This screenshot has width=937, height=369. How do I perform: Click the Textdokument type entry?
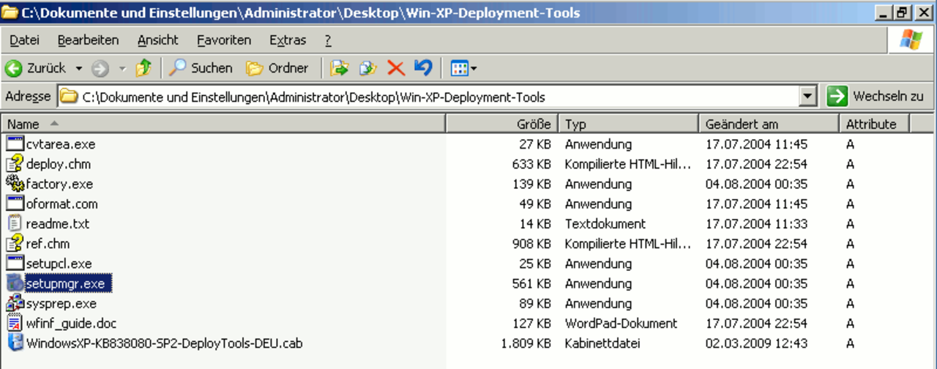pos(605,223)
